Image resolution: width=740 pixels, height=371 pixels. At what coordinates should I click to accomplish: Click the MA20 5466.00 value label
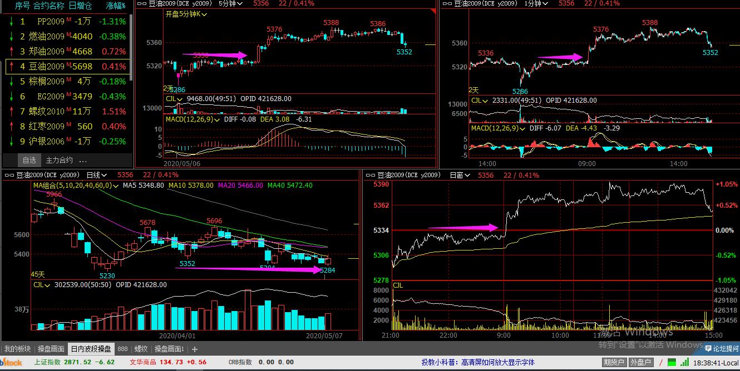(240, 185)
